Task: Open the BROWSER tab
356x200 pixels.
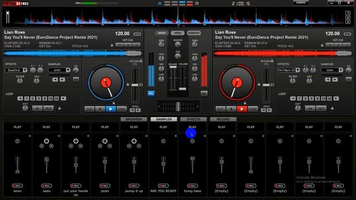Action: (134, 119)
